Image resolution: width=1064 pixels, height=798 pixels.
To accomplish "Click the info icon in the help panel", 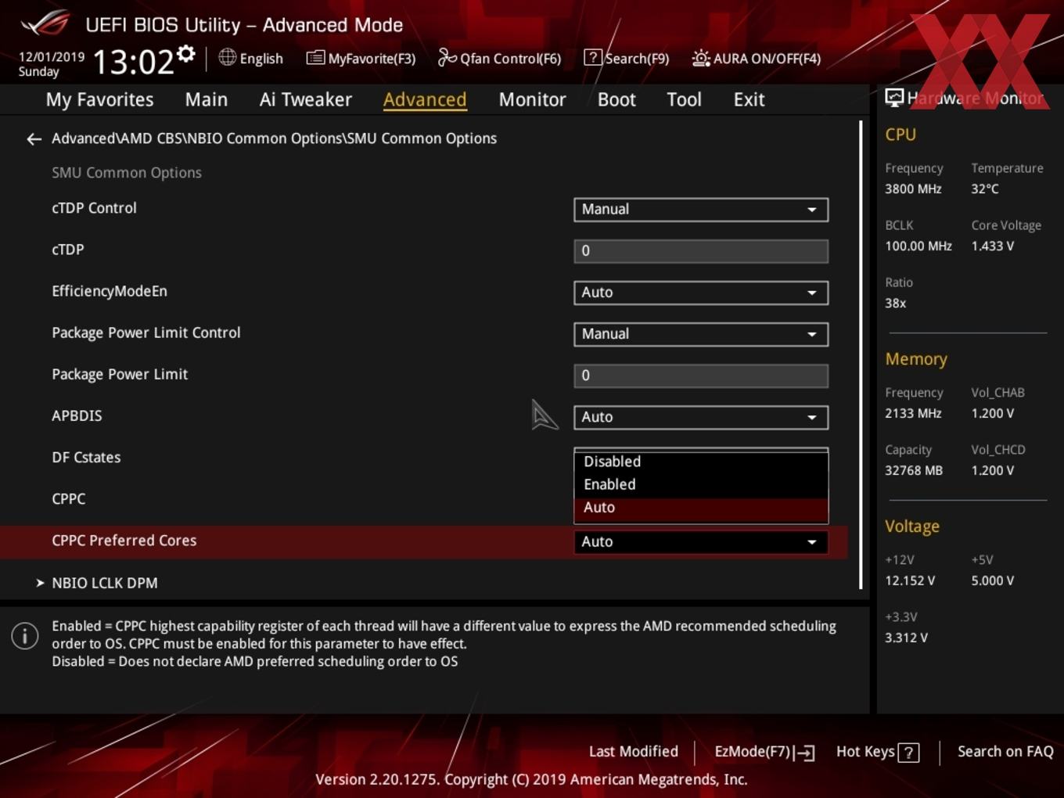I will (25, 636).
